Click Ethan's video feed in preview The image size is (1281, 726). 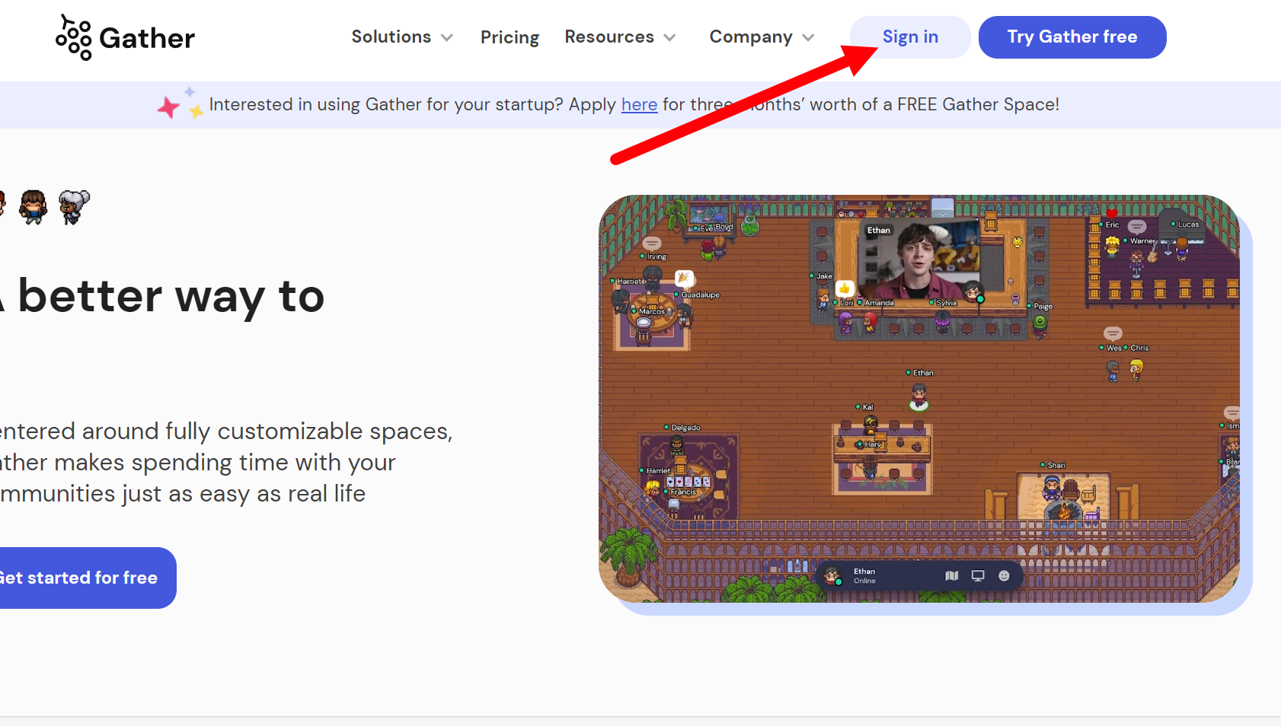(920, 260)
